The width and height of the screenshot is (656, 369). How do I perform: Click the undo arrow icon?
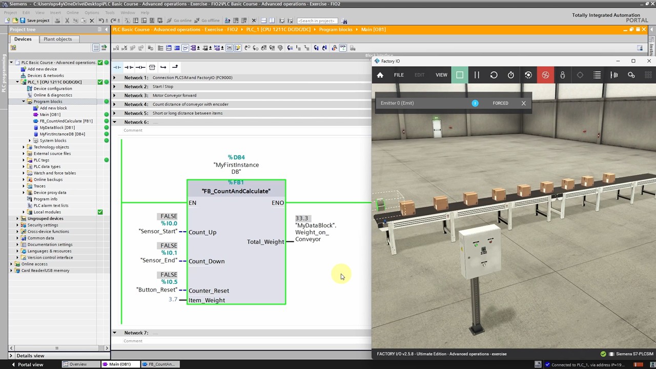tap(101, 20)
